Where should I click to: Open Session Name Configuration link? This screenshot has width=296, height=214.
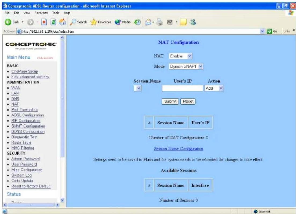click(x=178, y=149)
